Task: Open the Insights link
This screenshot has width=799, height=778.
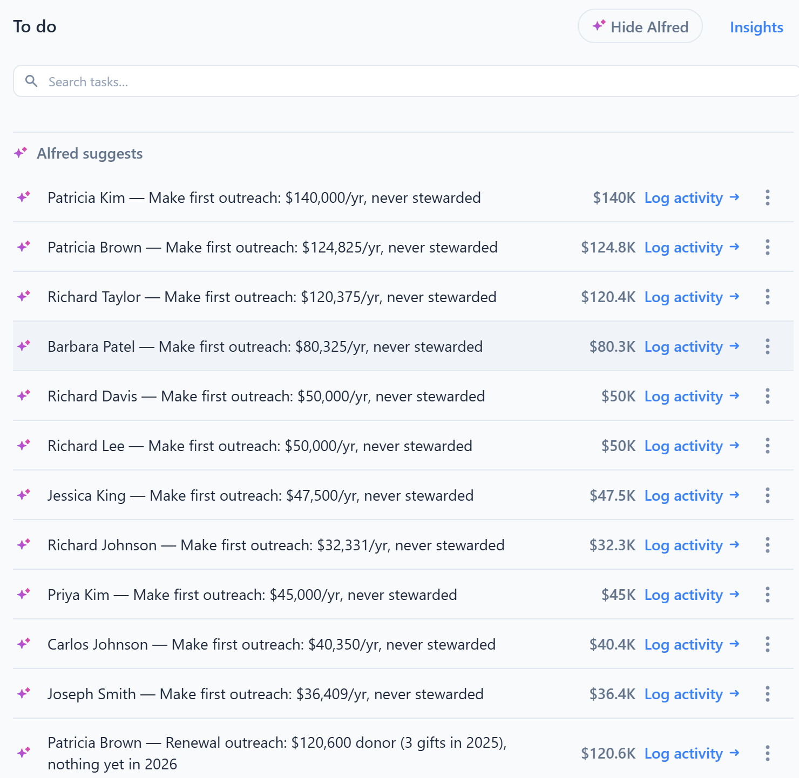Action: 756,27
